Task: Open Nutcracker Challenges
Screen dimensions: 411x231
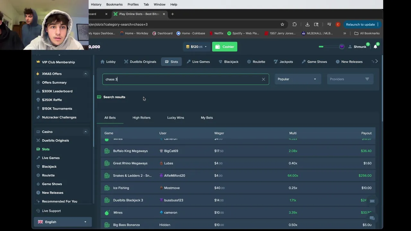Action: (59, 117)
